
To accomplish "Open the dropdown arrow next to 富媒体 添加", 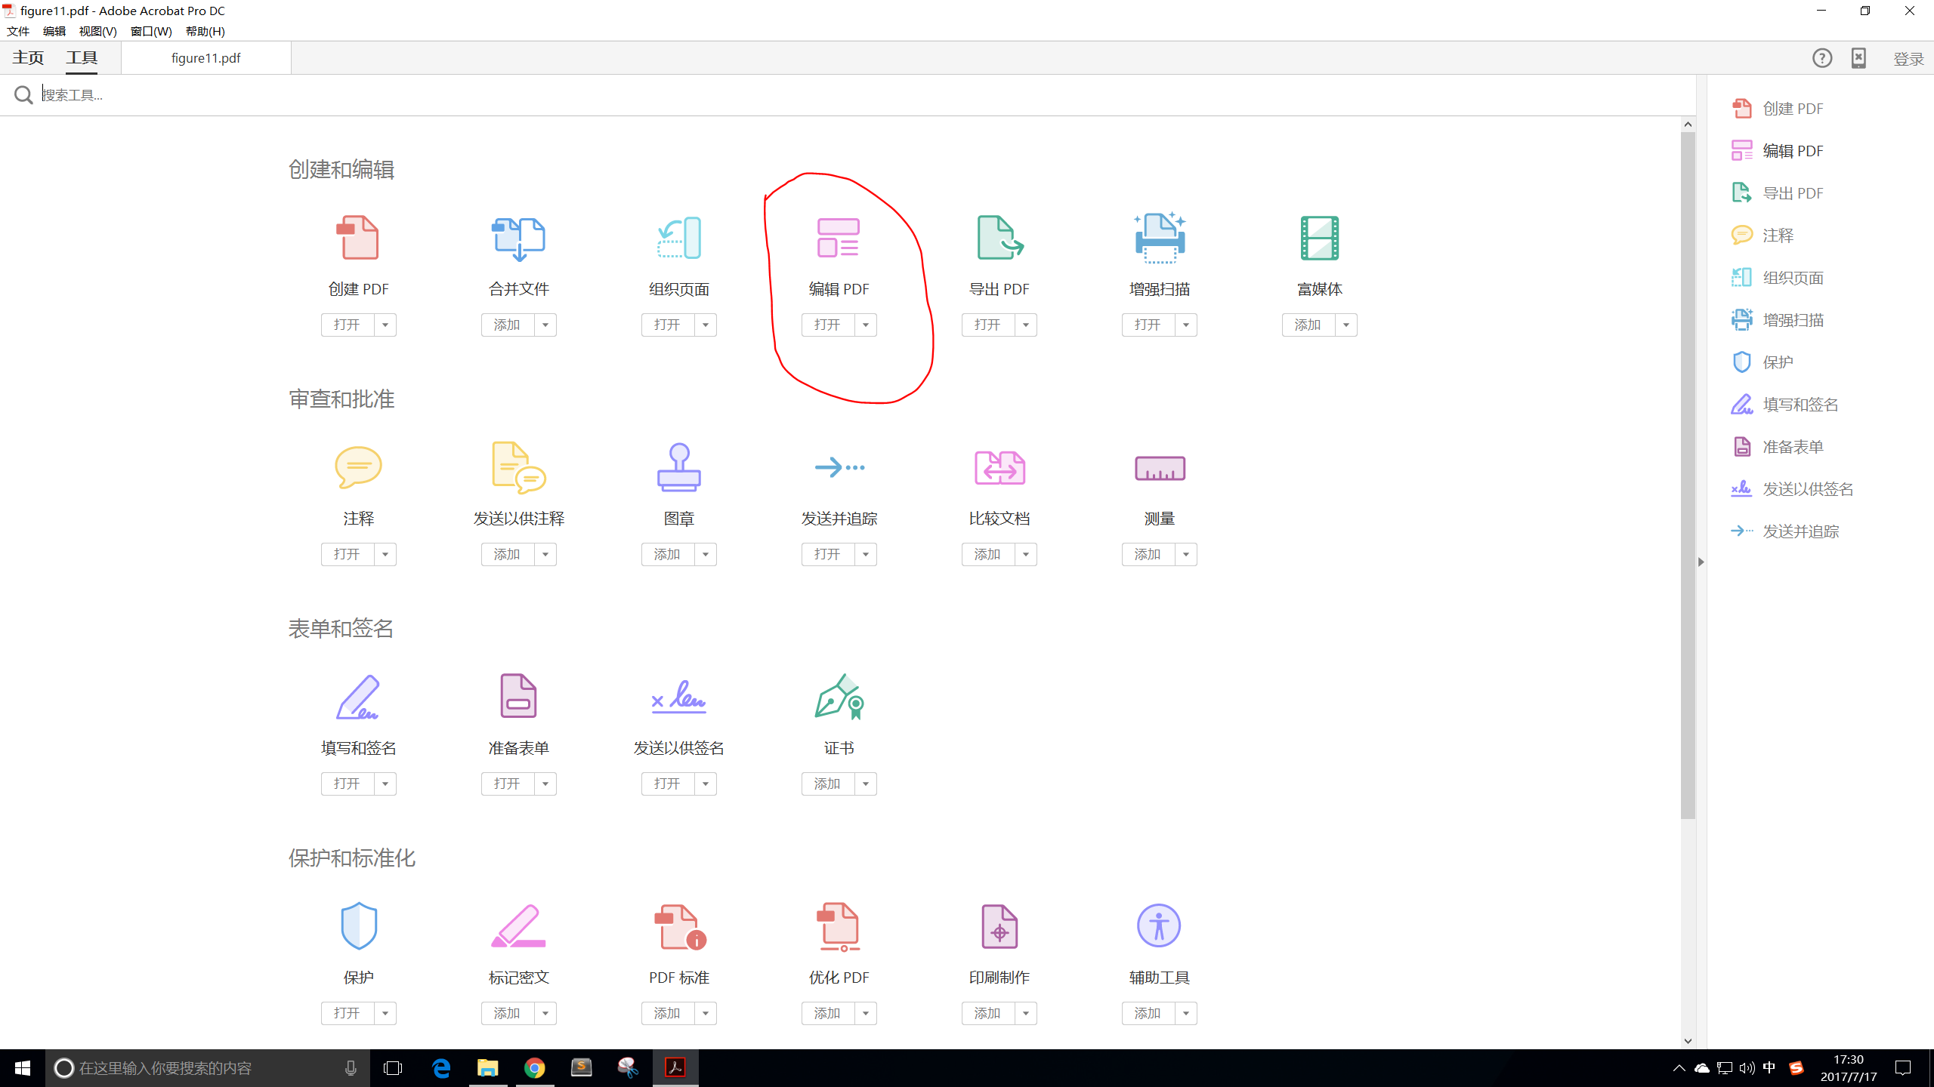I will tap(1346, 325).
